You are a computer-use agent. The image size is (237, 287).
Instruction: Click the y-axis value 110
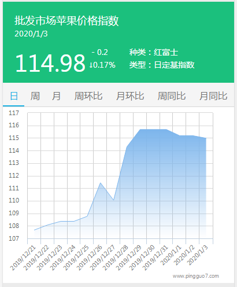pyautogui.click(x=14, y=201)
